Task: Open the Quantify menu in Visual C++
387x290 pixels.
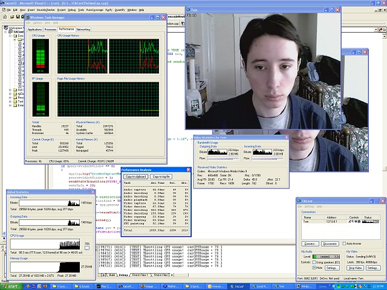Action: pyautogui.click(x=120, y=10)
